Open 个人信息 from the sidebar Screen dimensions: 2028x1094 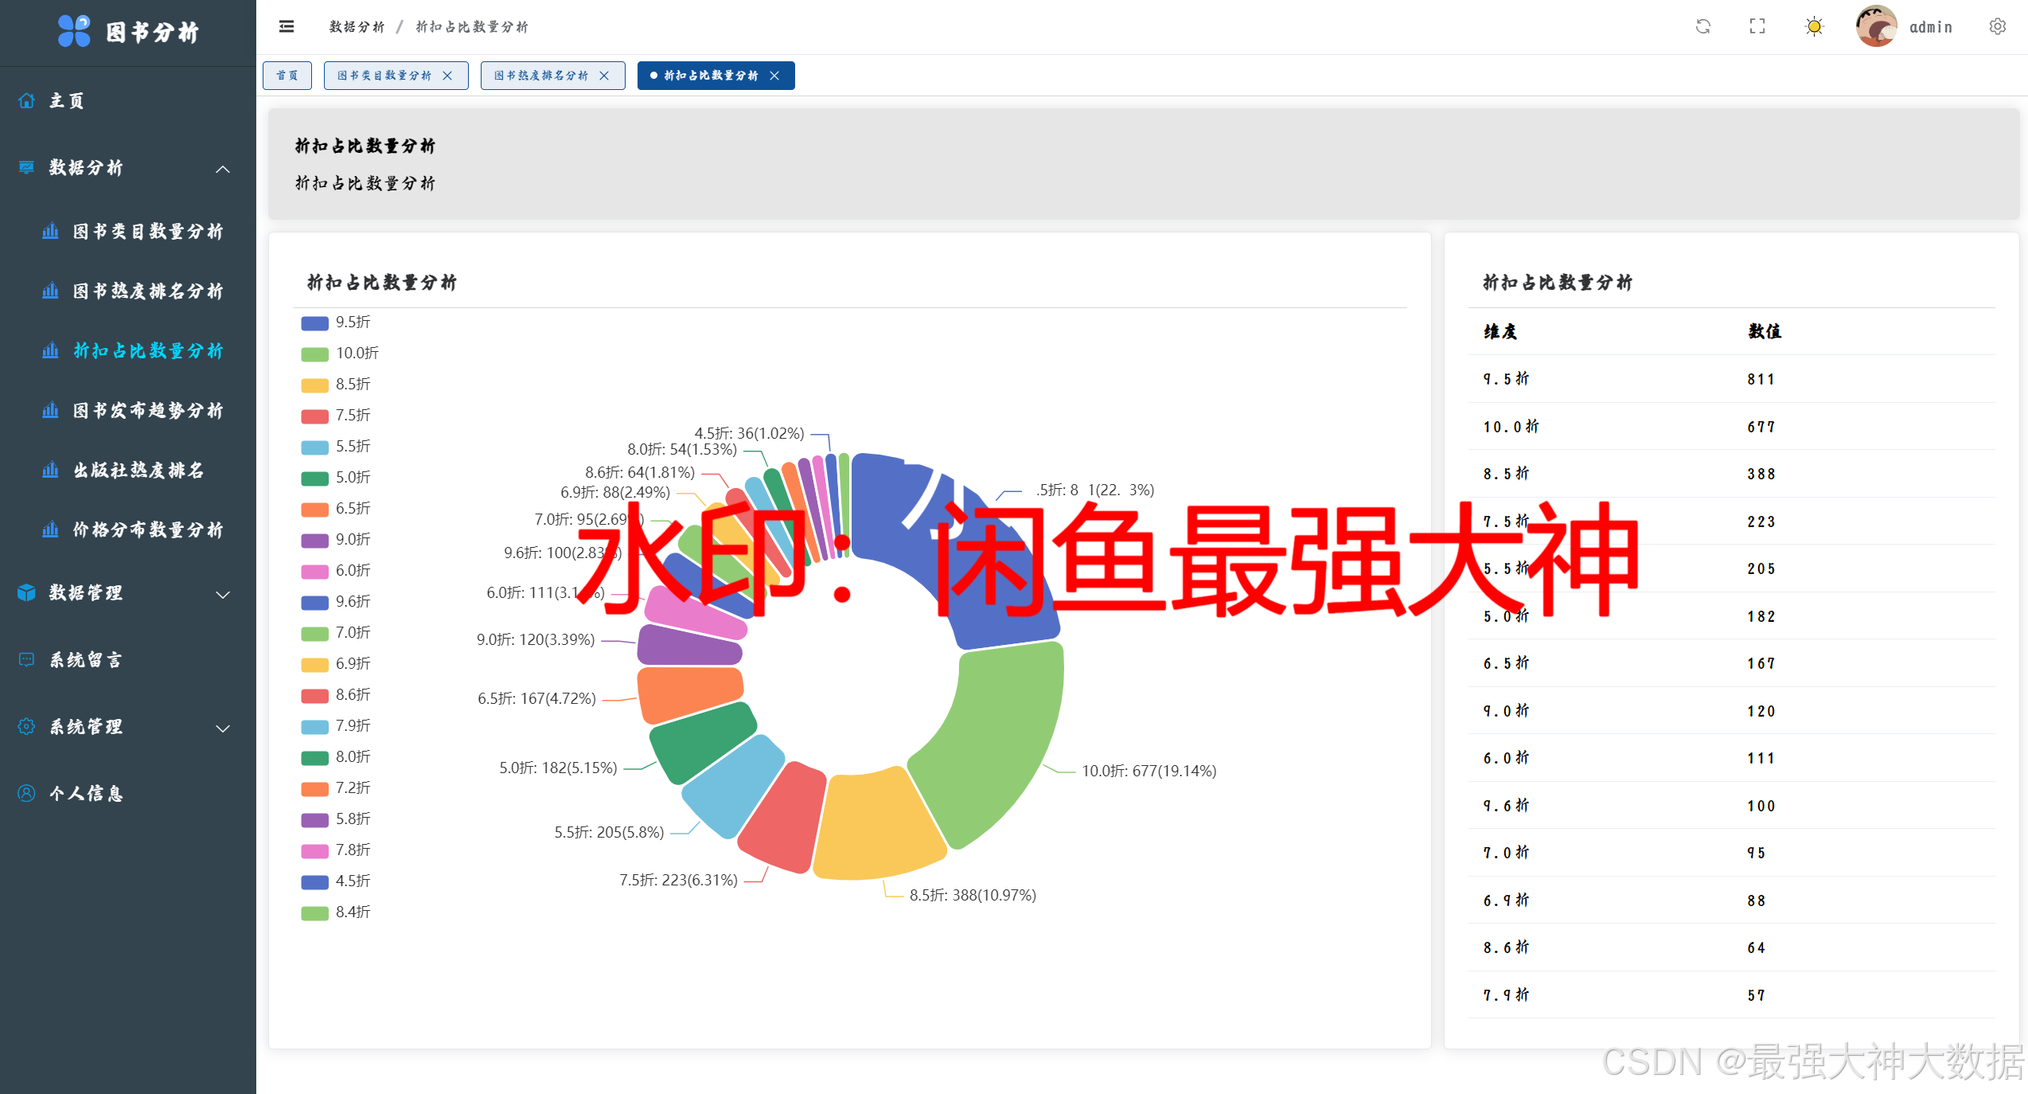[x=86, y=794]
